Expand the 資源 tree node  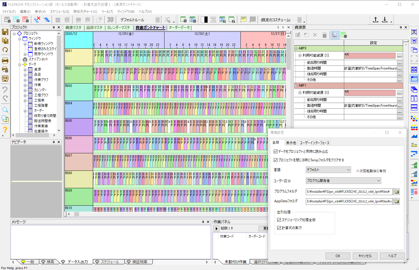(25, 70)
